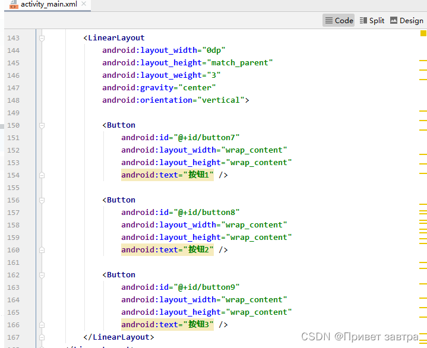
Task: Click the fold end marker at line 167
Action: click(42, 337)
